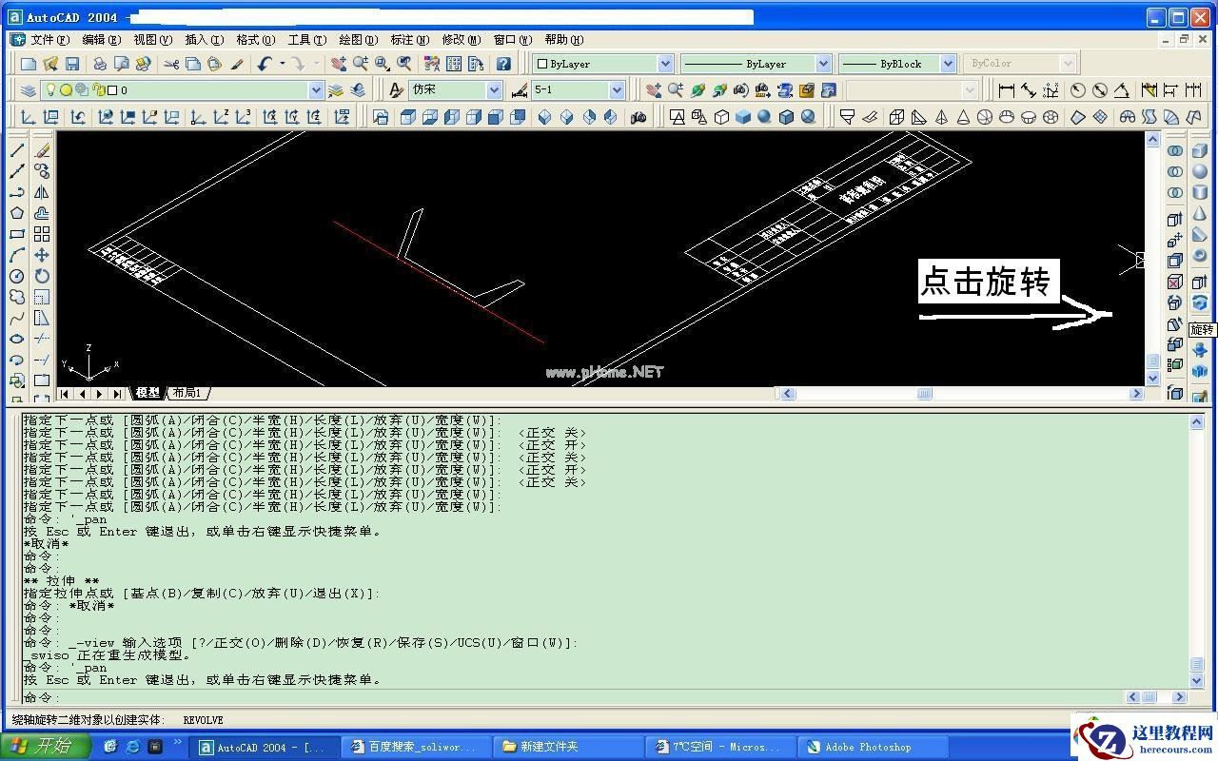Viewport: 1218px width, 761px height.
Task: Open Help with the question mark icon
Action: coord(503,64)
